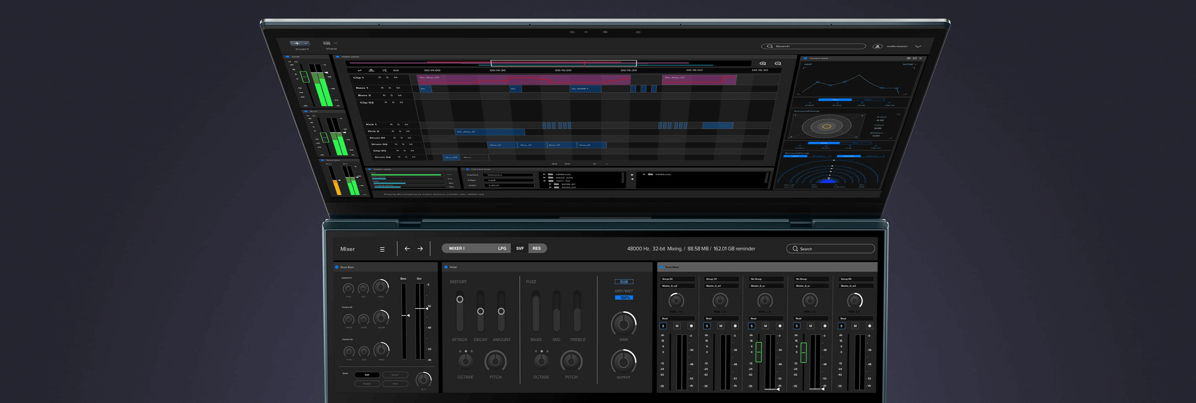Expand the Insert dropdown arrow
1196x403 pixels.
pyautogui.click(x=306, y=43)
